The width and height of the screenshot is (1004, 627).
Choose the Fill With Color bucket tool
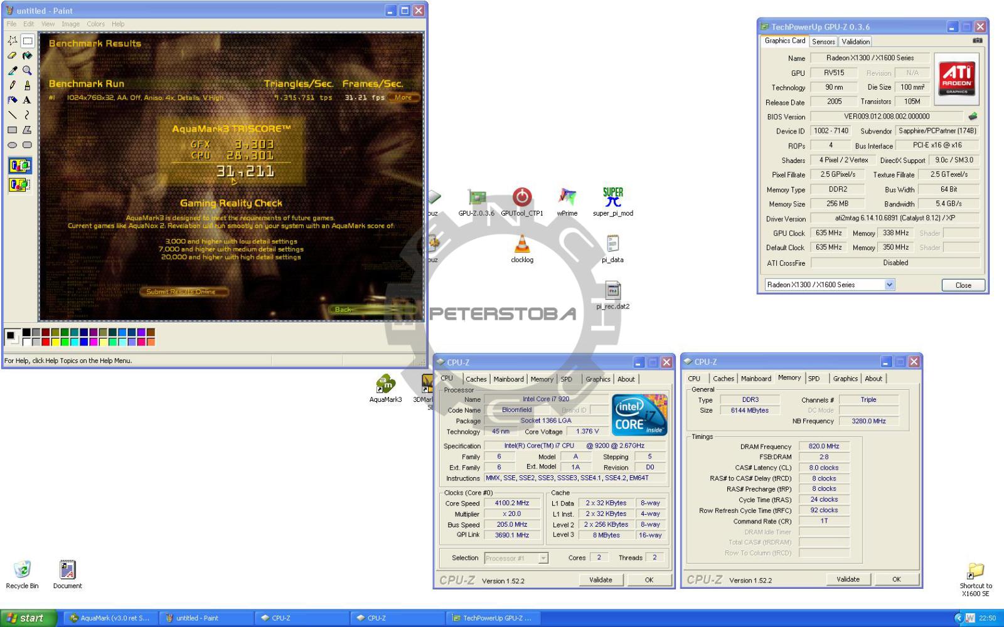(27, 56)
